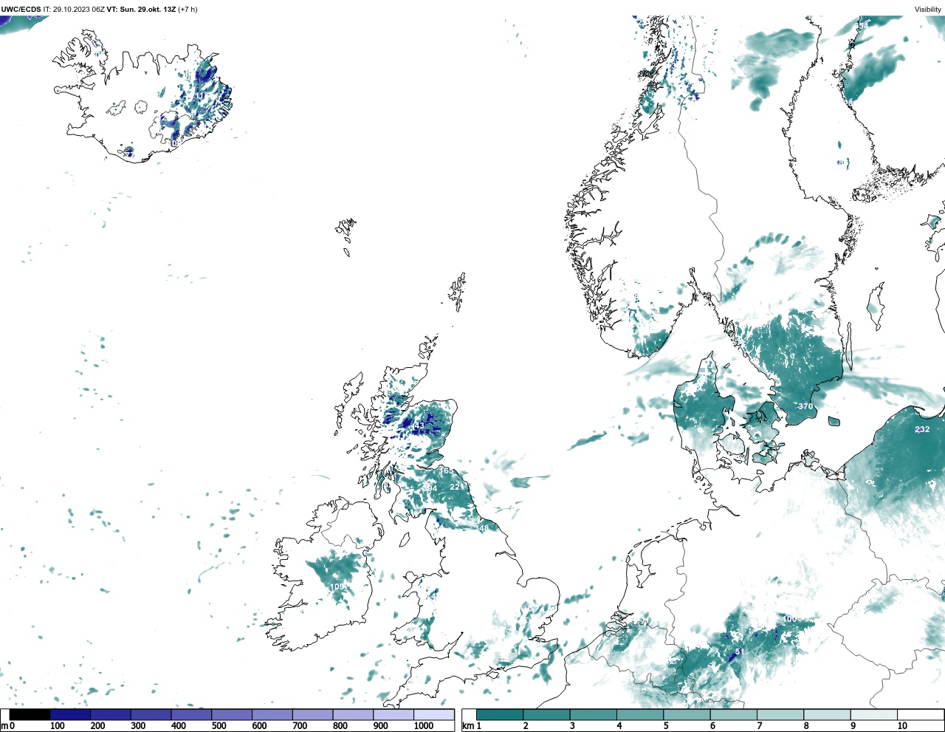This screenshot has height=732, width=945.
Task: Click the km unit label on the right legend
Action: click(x=468, y=725)
